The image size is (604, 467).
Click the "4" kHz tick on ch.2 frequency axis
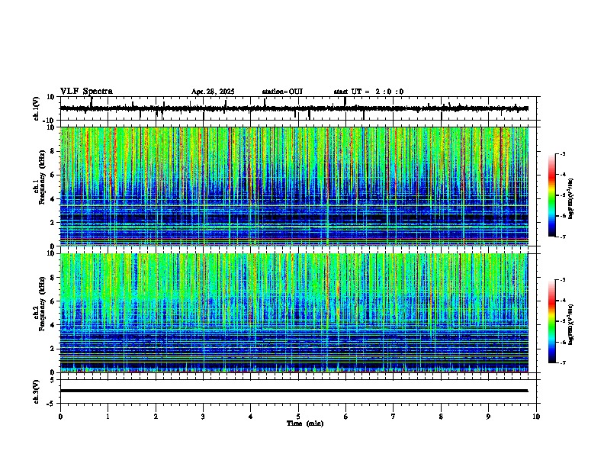point(53,325)
